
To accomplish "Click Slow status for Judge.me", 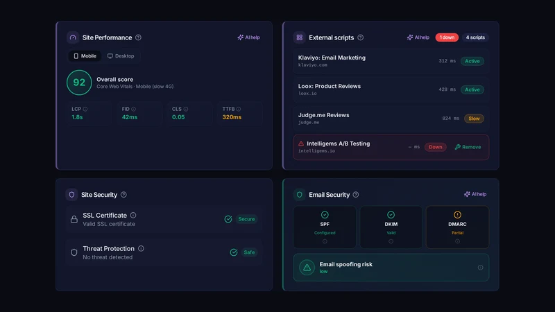I will pos(474,119).
